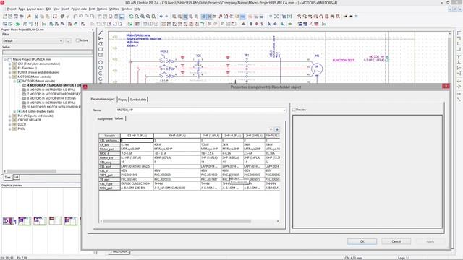Switch to the List tab in Pages navigator
Image resolution: width=463 pixels, height=260 pixels.
pyautogui.click(x=16, y=177)
